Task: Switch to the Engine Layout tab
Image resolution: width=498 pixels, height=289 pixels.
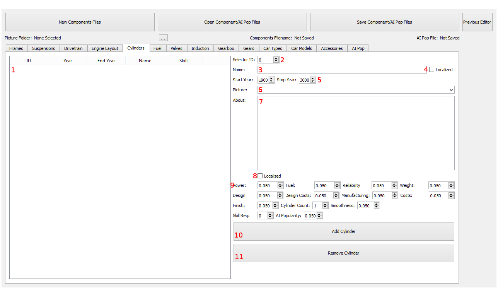Action: tap(105, 48)
